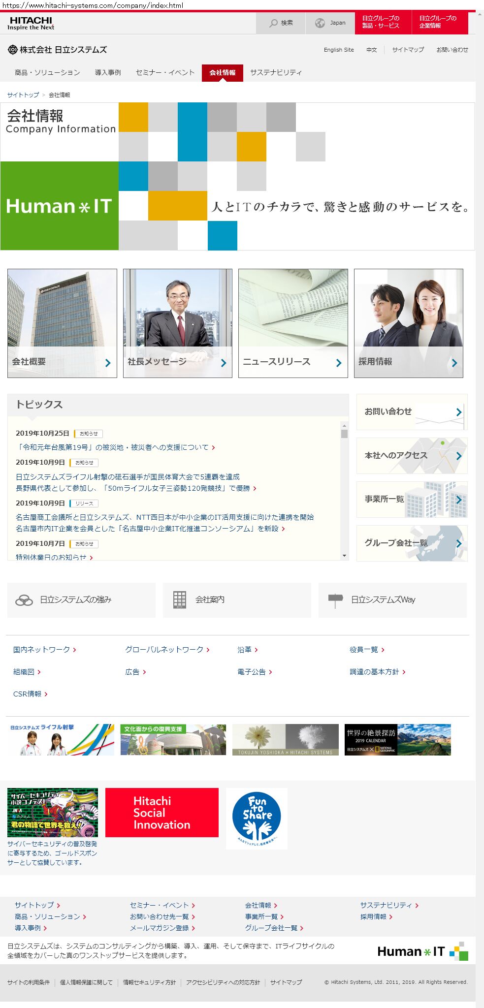This screenshot has width=484, height=1008.
Task: Open the 社長メッセージ photo tile
Action: 177,323
